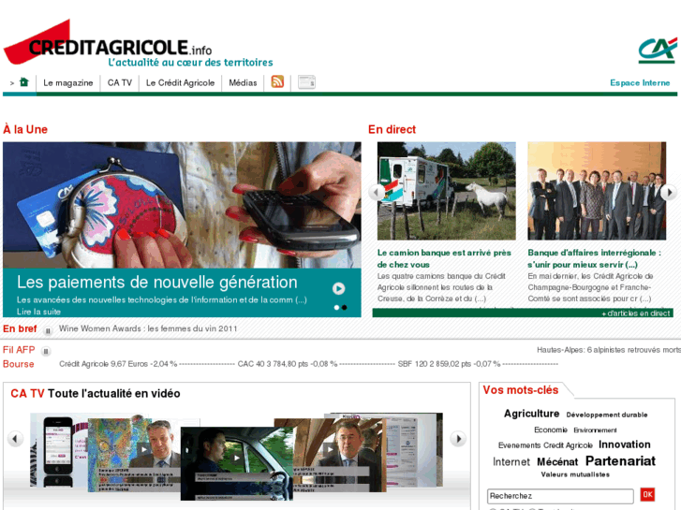Open Hautes-Alpes AFP news headline
681x510 pixels.
[609, 350]
